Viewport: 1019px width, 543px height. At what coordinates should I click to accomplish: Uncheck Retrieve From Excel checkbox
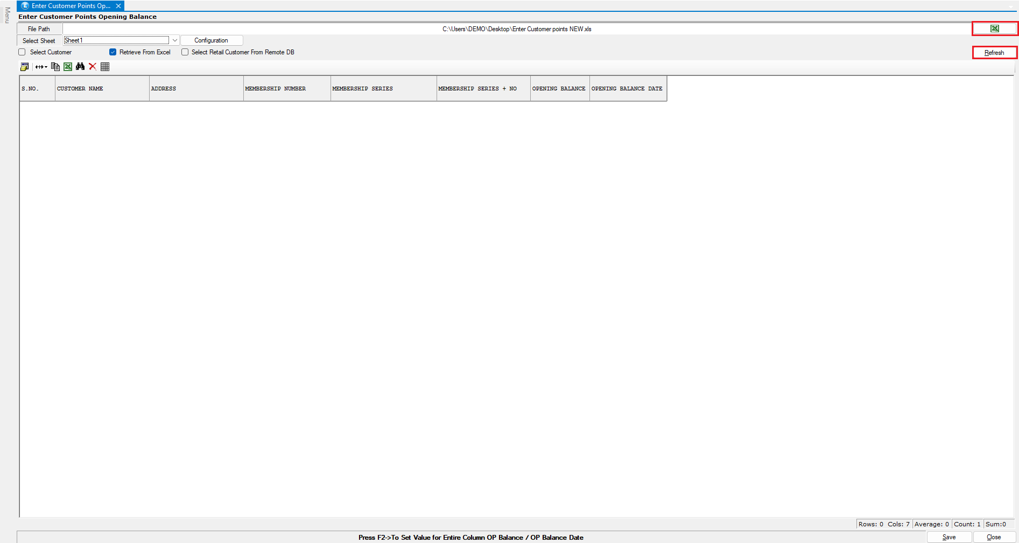coord(113,52)
